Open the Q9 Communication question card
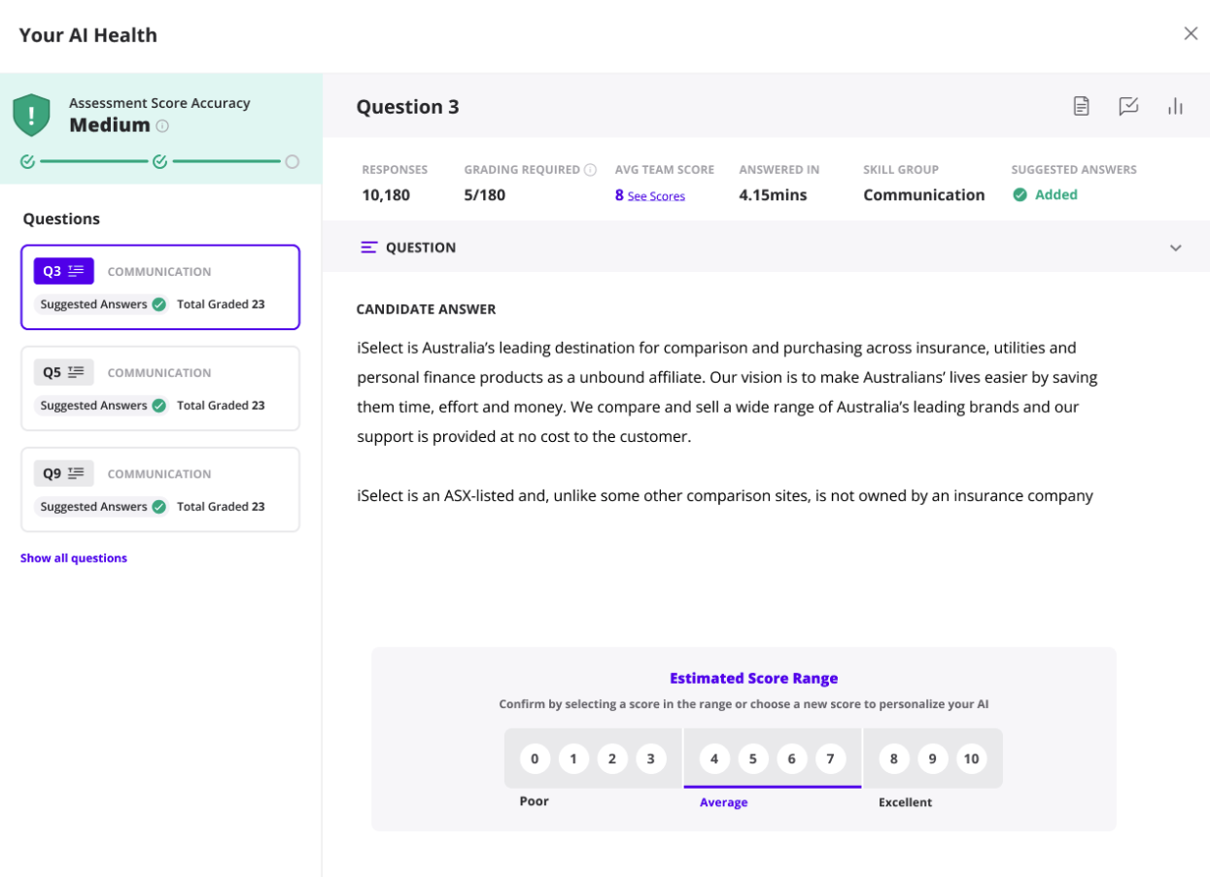 pos(160,489)
